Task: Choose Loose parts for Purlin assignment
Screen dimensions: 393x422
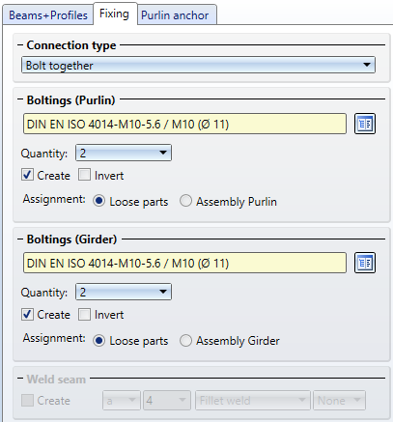Action: click(98, 201)
